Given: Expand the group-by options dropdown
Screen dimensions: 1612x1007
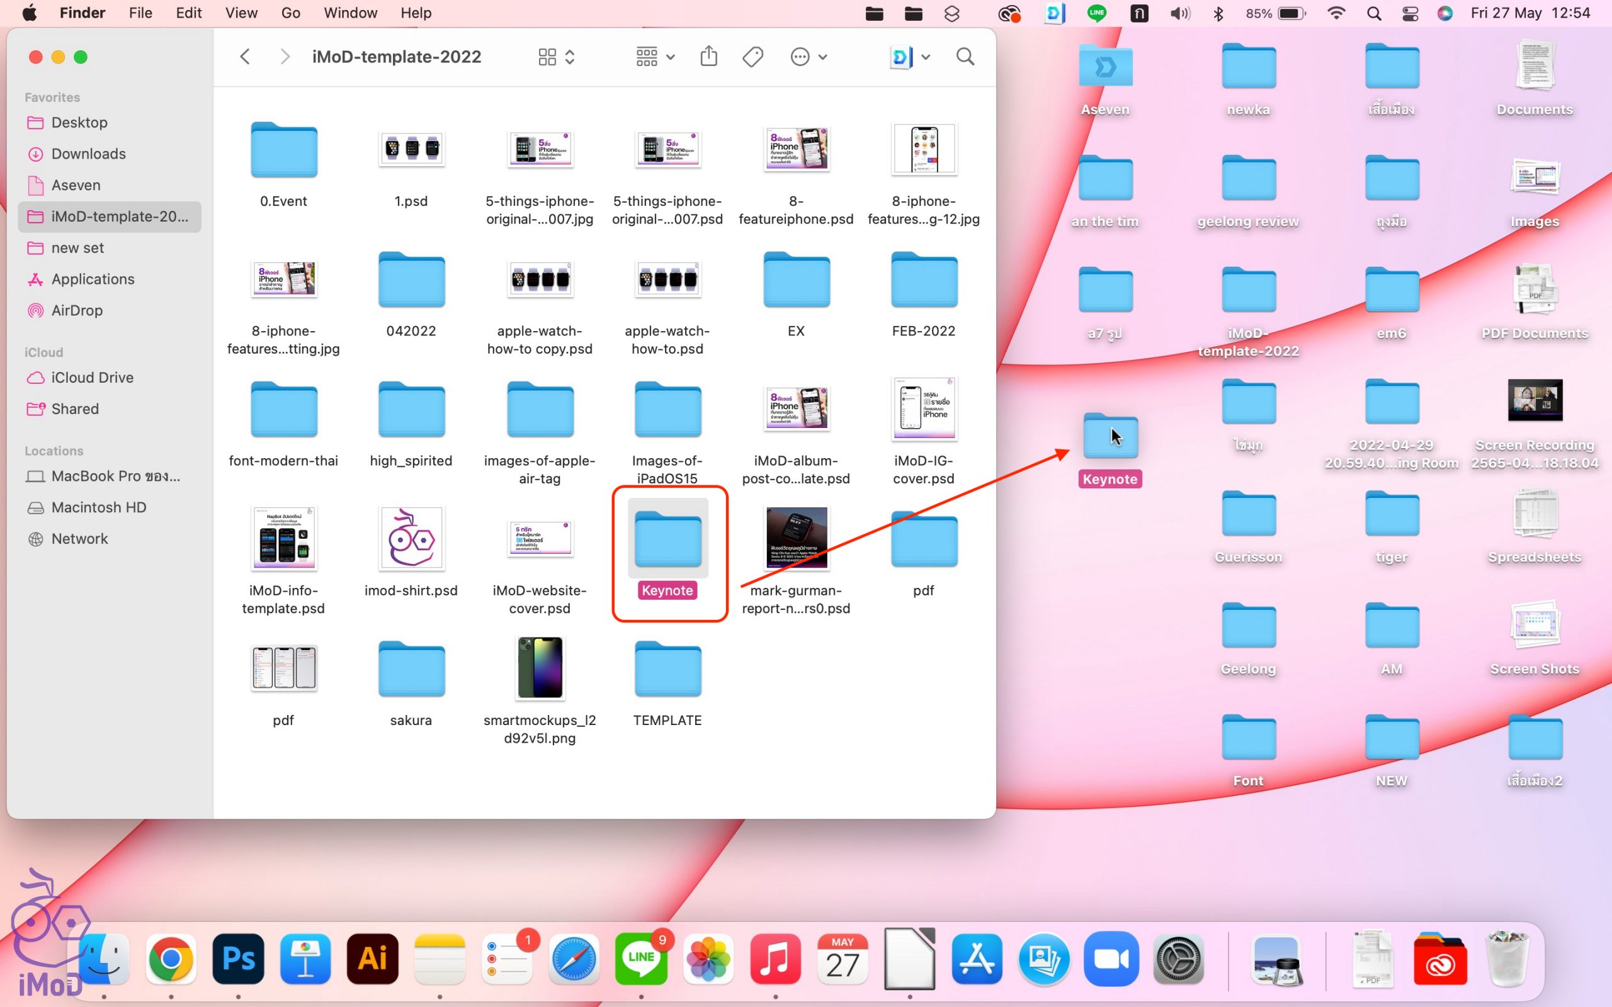Looking at the screenshot, I should 656,57.
